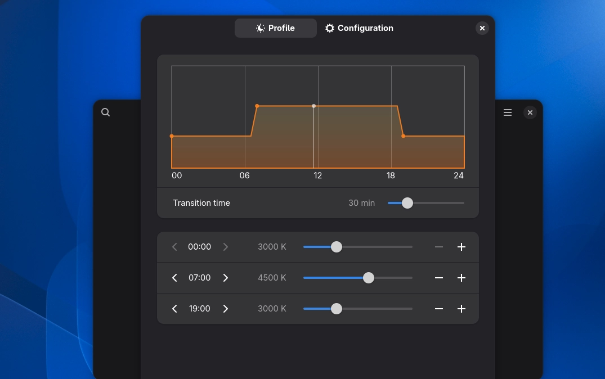Remove the 07:00 profile point
Screen dimensions: 605x379
[x=439, y=278]
